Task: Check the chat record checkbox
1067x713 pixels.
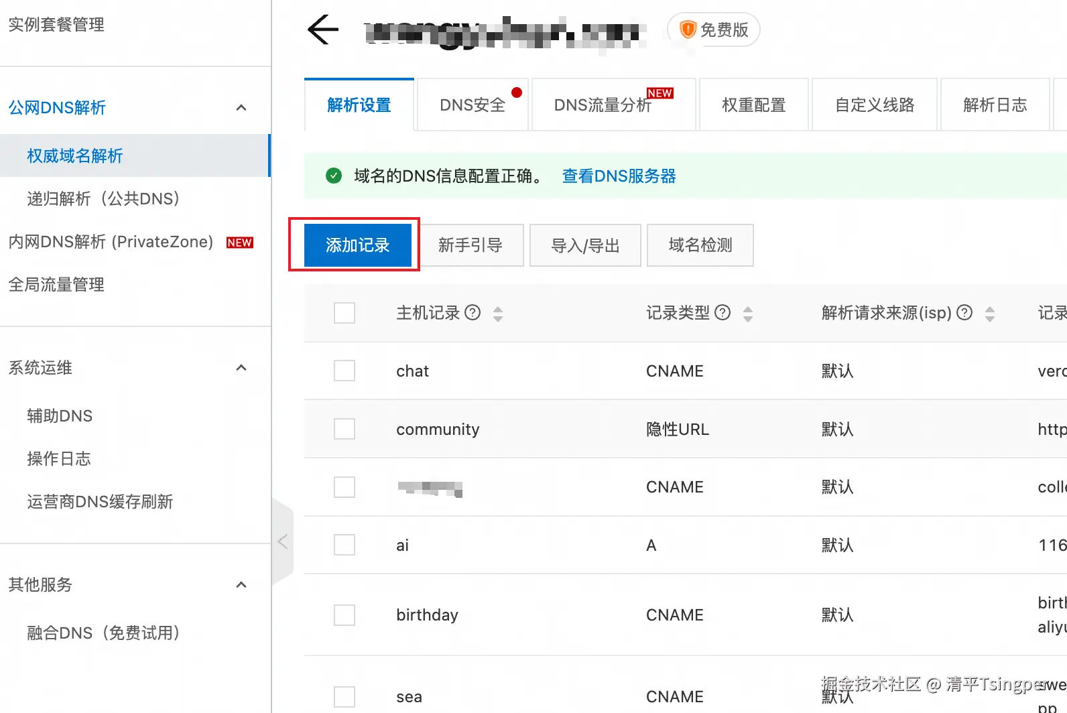Action: [x=344, y=371]
